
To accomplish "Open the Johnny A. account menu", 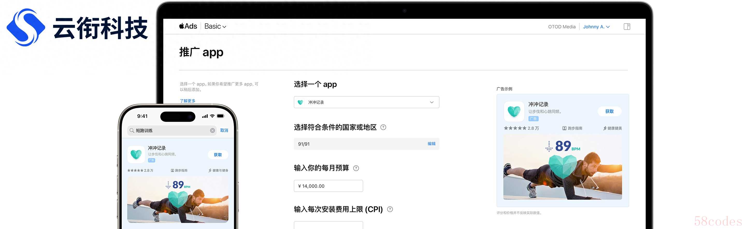I will click(x=596, y=27).
